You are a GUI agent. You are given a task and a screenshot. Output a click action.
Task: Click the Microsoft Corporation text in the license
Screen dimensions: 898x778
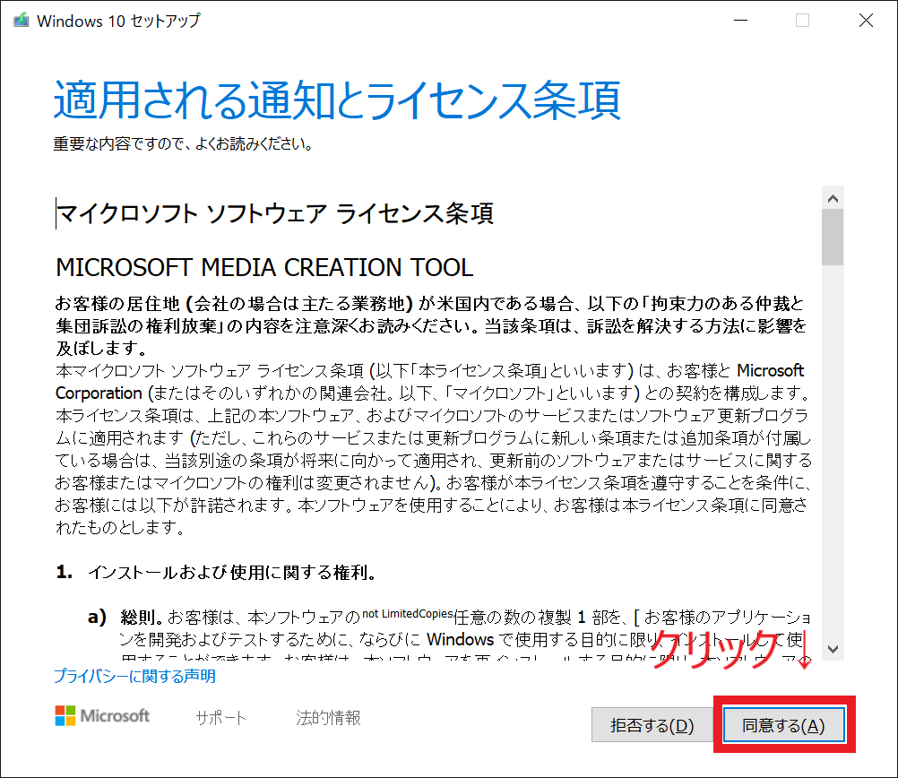coord(429,382)
